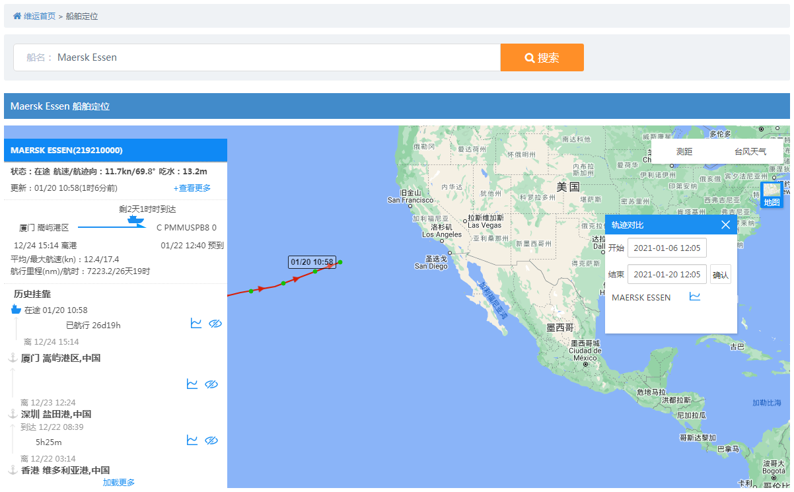
Task: Confirm the track date range with 确认
Action: (721, 274)
